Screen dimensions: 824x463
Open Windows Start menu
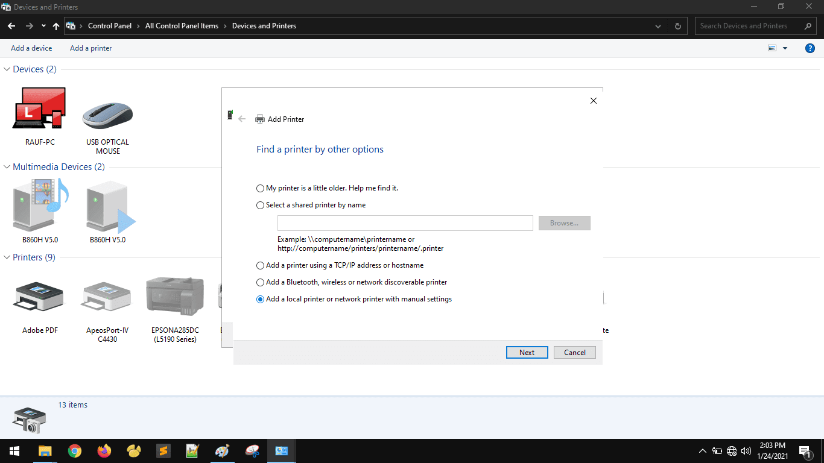(14, 451)
